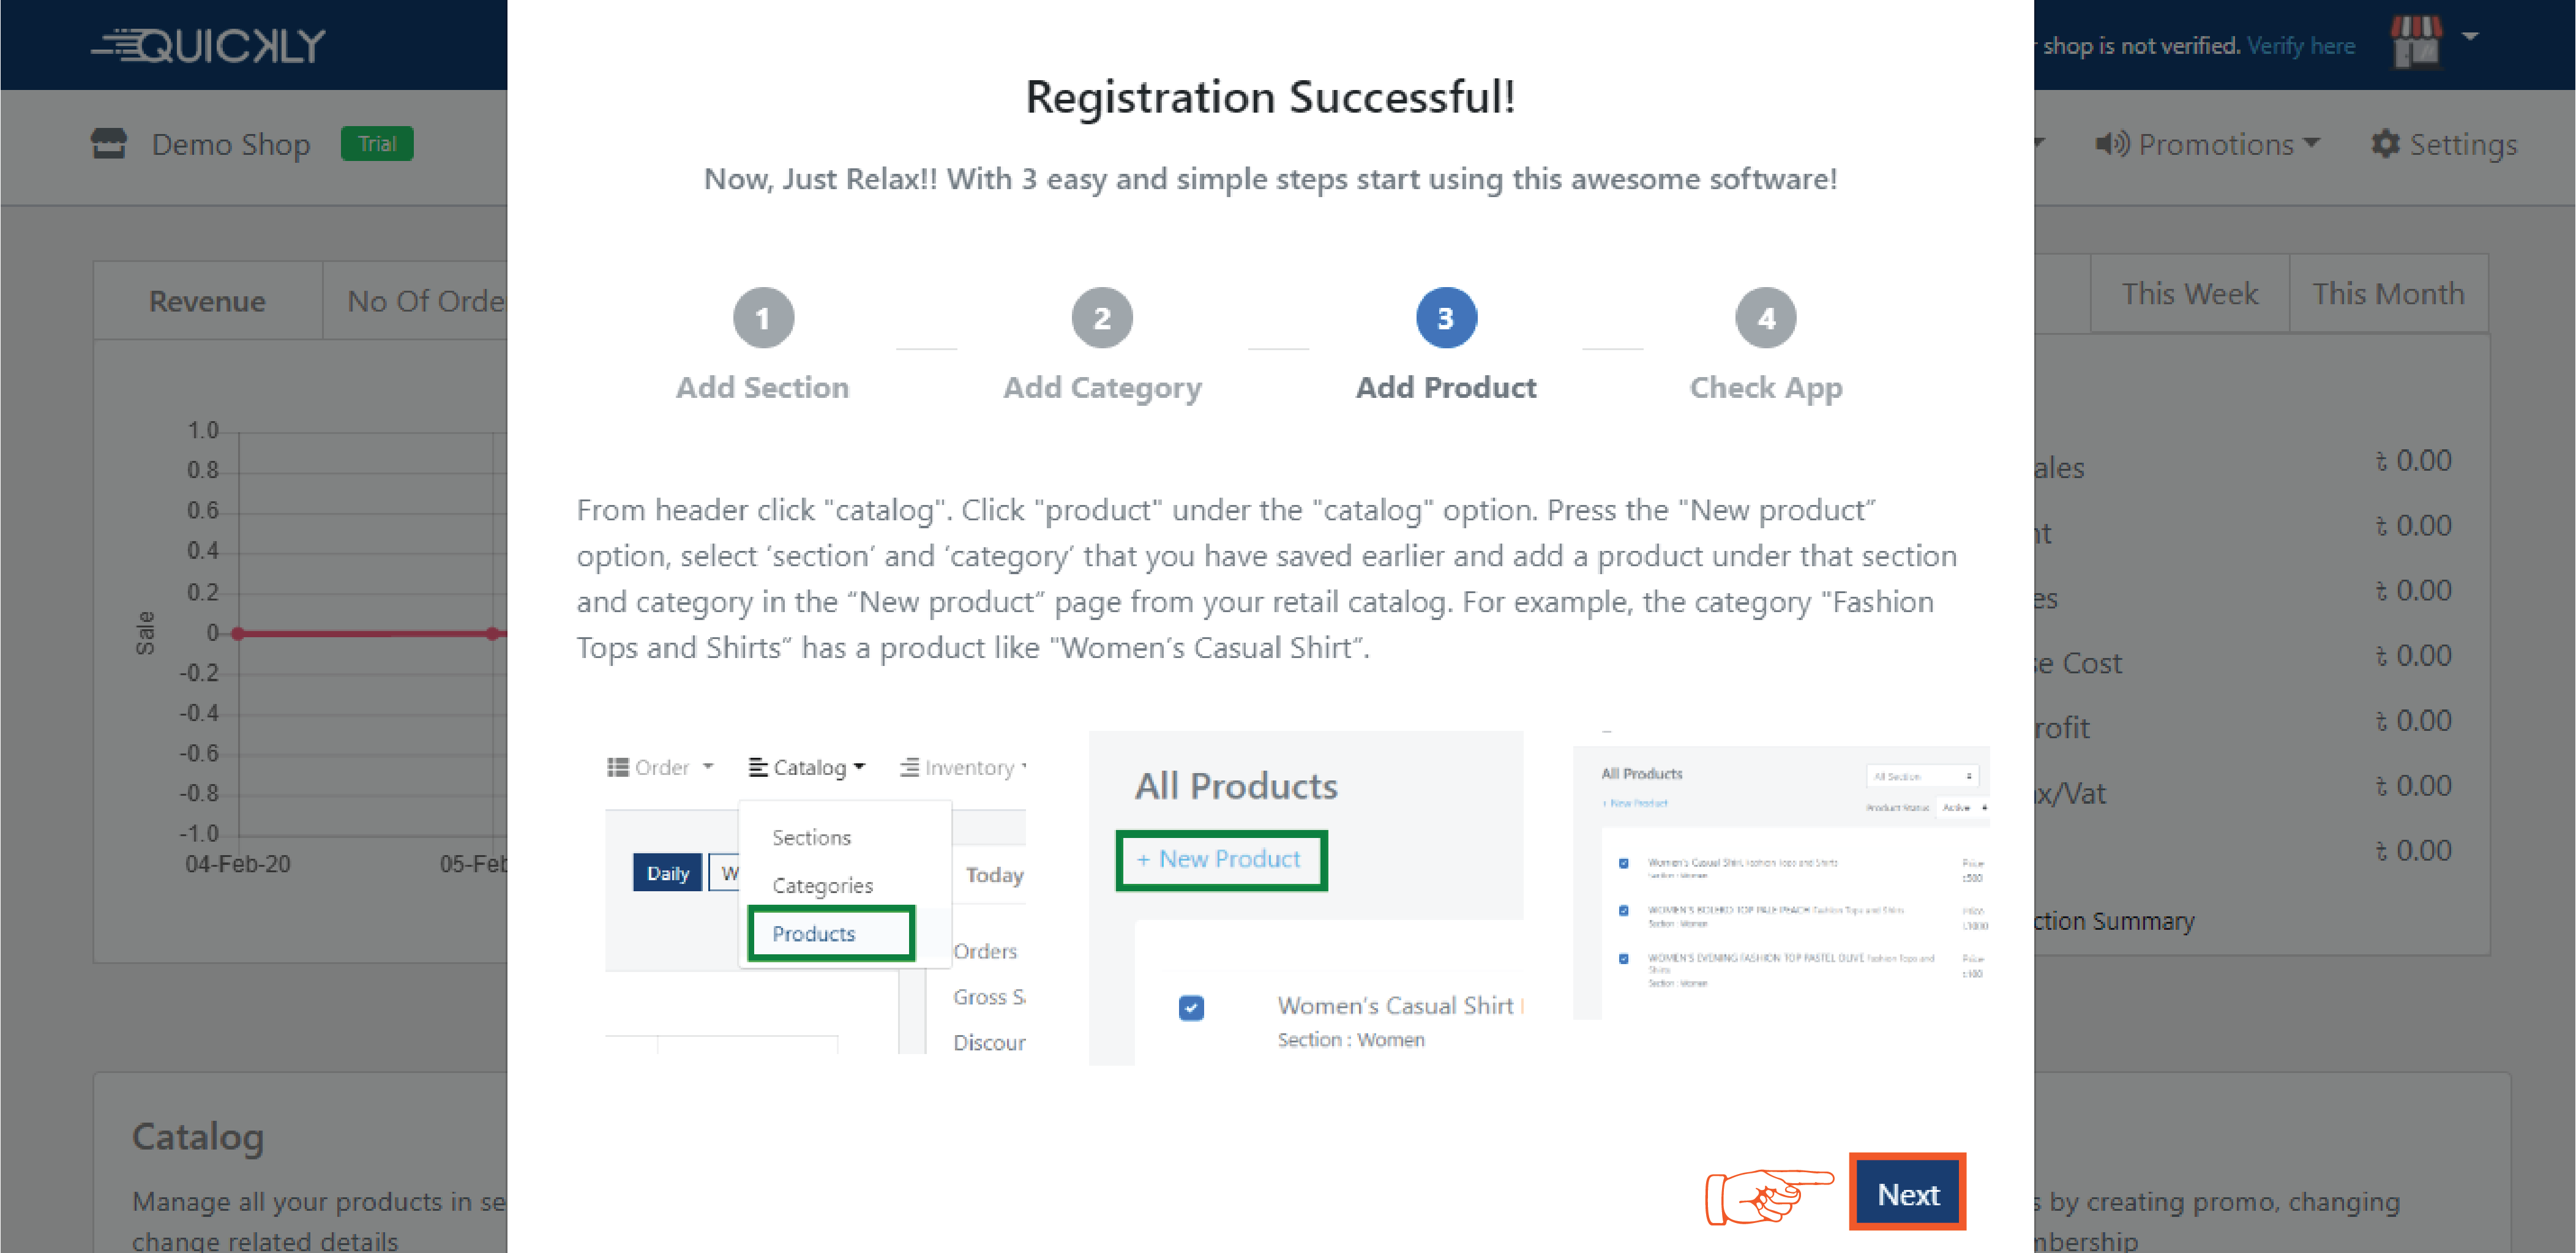Click the Settings gear icon
This screenshot has height=1253, width=2576.
pyautogui.click(x=2385, y=144)
